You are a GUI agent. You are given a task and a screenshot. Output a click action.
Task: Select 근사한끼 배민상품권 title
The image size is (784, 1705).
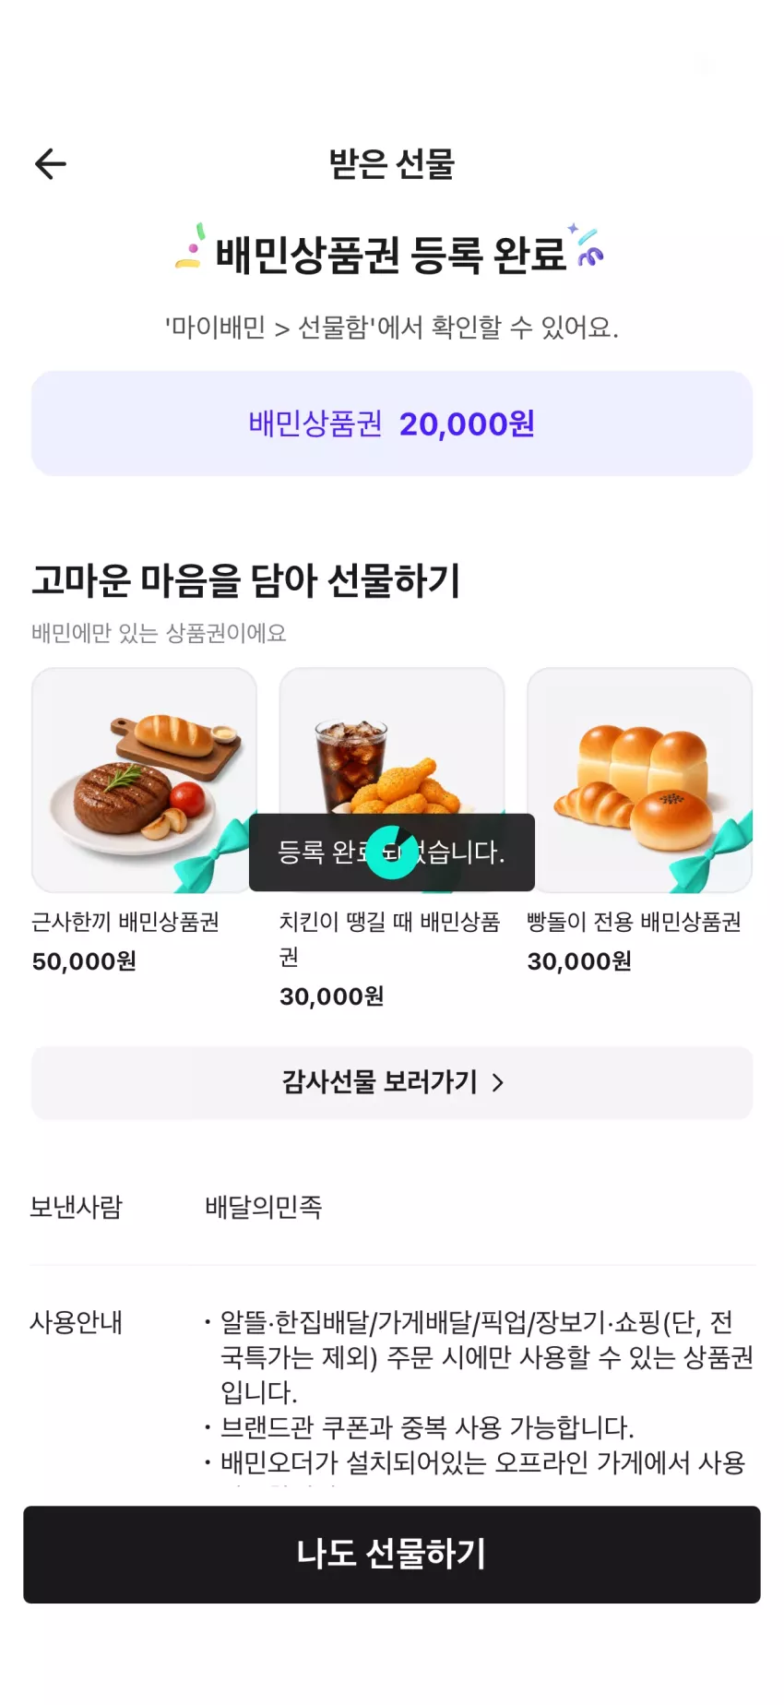click(x=125, y=922)
